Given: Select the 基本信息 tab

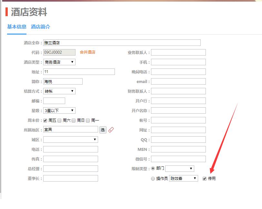Looking at the screenshot, I should pyautogui.click(x=17, y=27).
